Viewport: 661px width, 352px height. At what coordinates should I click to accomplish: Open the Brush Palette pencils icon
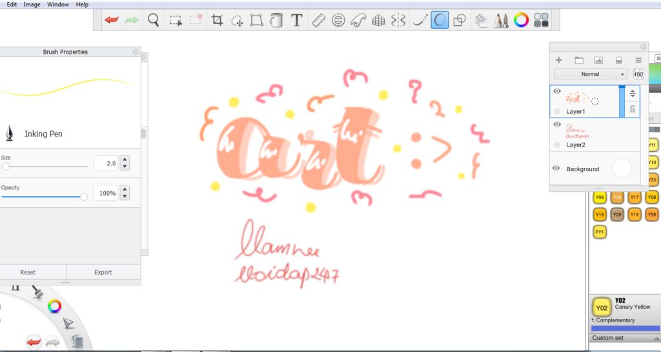501,20
